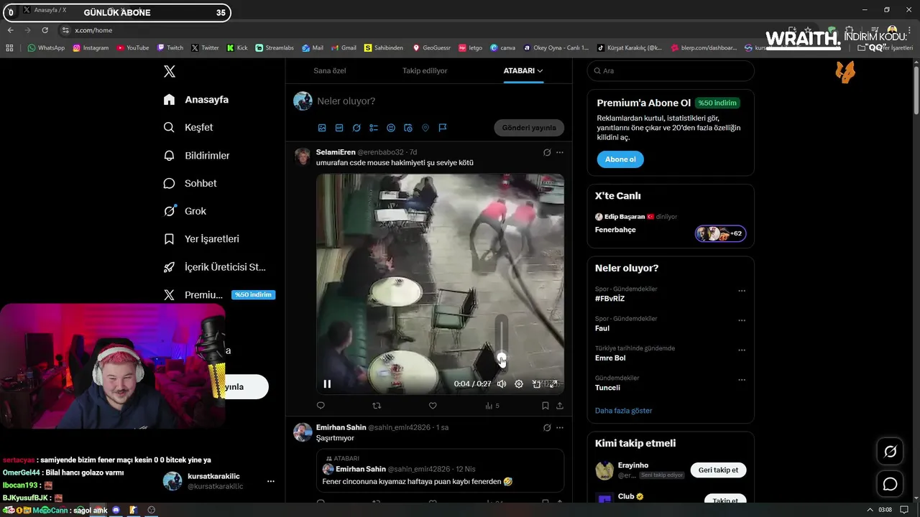Switch to the Sana özel tab
This screenshot has height=517, width=920.
click(330, 70)
